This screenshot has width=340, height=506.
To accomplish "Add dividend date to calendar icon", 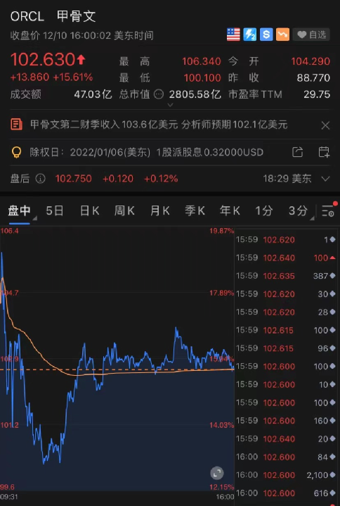I will 324,152.
